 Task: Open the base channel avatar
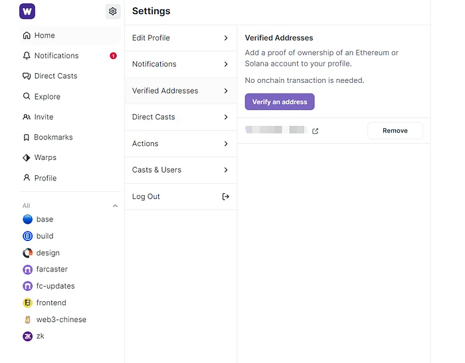click(x=28, y=219)
